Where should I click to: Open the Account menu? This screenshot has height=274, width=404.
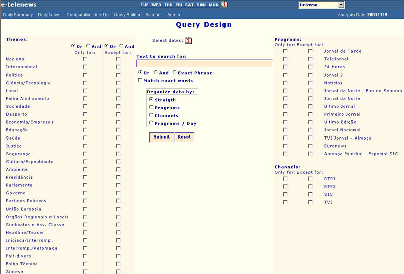pyautogui.click(x=154, y=15)
